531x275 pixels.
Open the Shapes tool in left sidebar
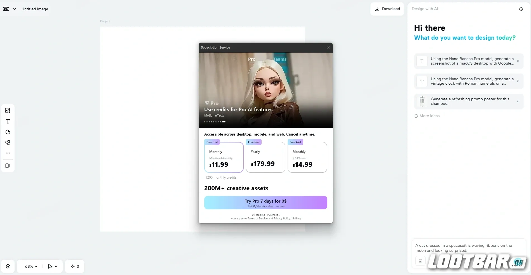point(8,132)
